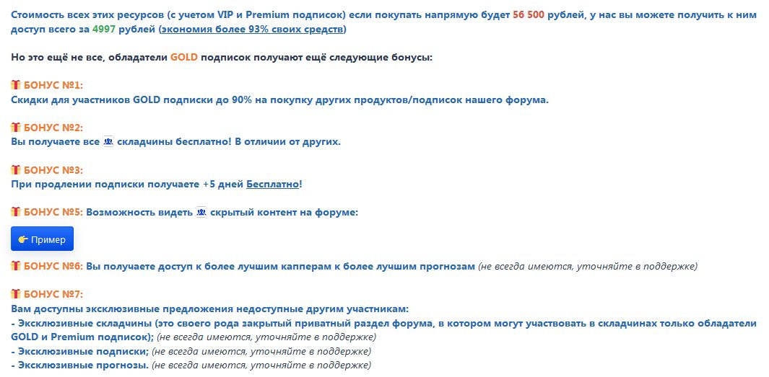Click the Эксклюзивные прогнозы list entry
769x377 pixels.
click(79, 365)
